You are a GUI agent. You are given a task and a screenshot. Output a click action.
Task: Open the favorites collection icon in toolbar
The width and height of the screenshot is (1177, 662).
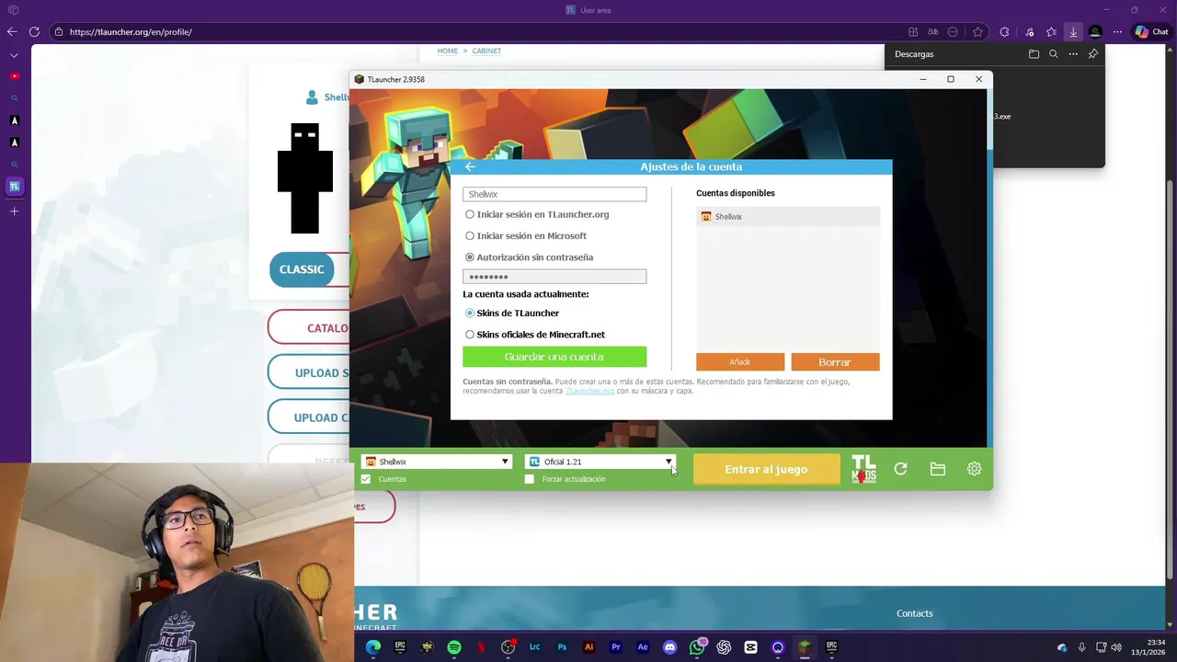1051,32
